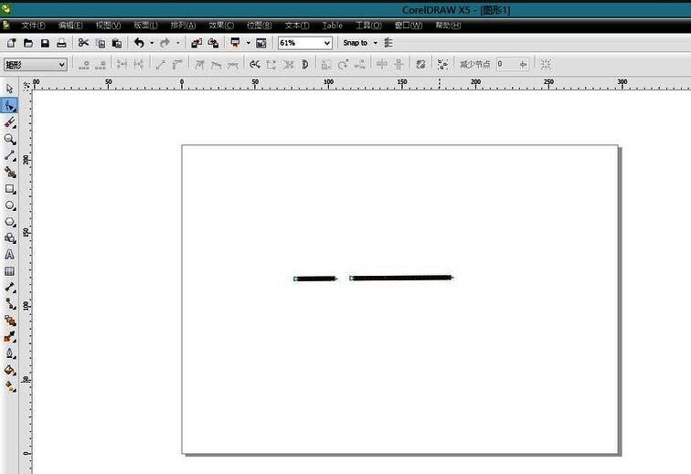
Task: Choose the Rectangle tool
Action: (10, 189)
